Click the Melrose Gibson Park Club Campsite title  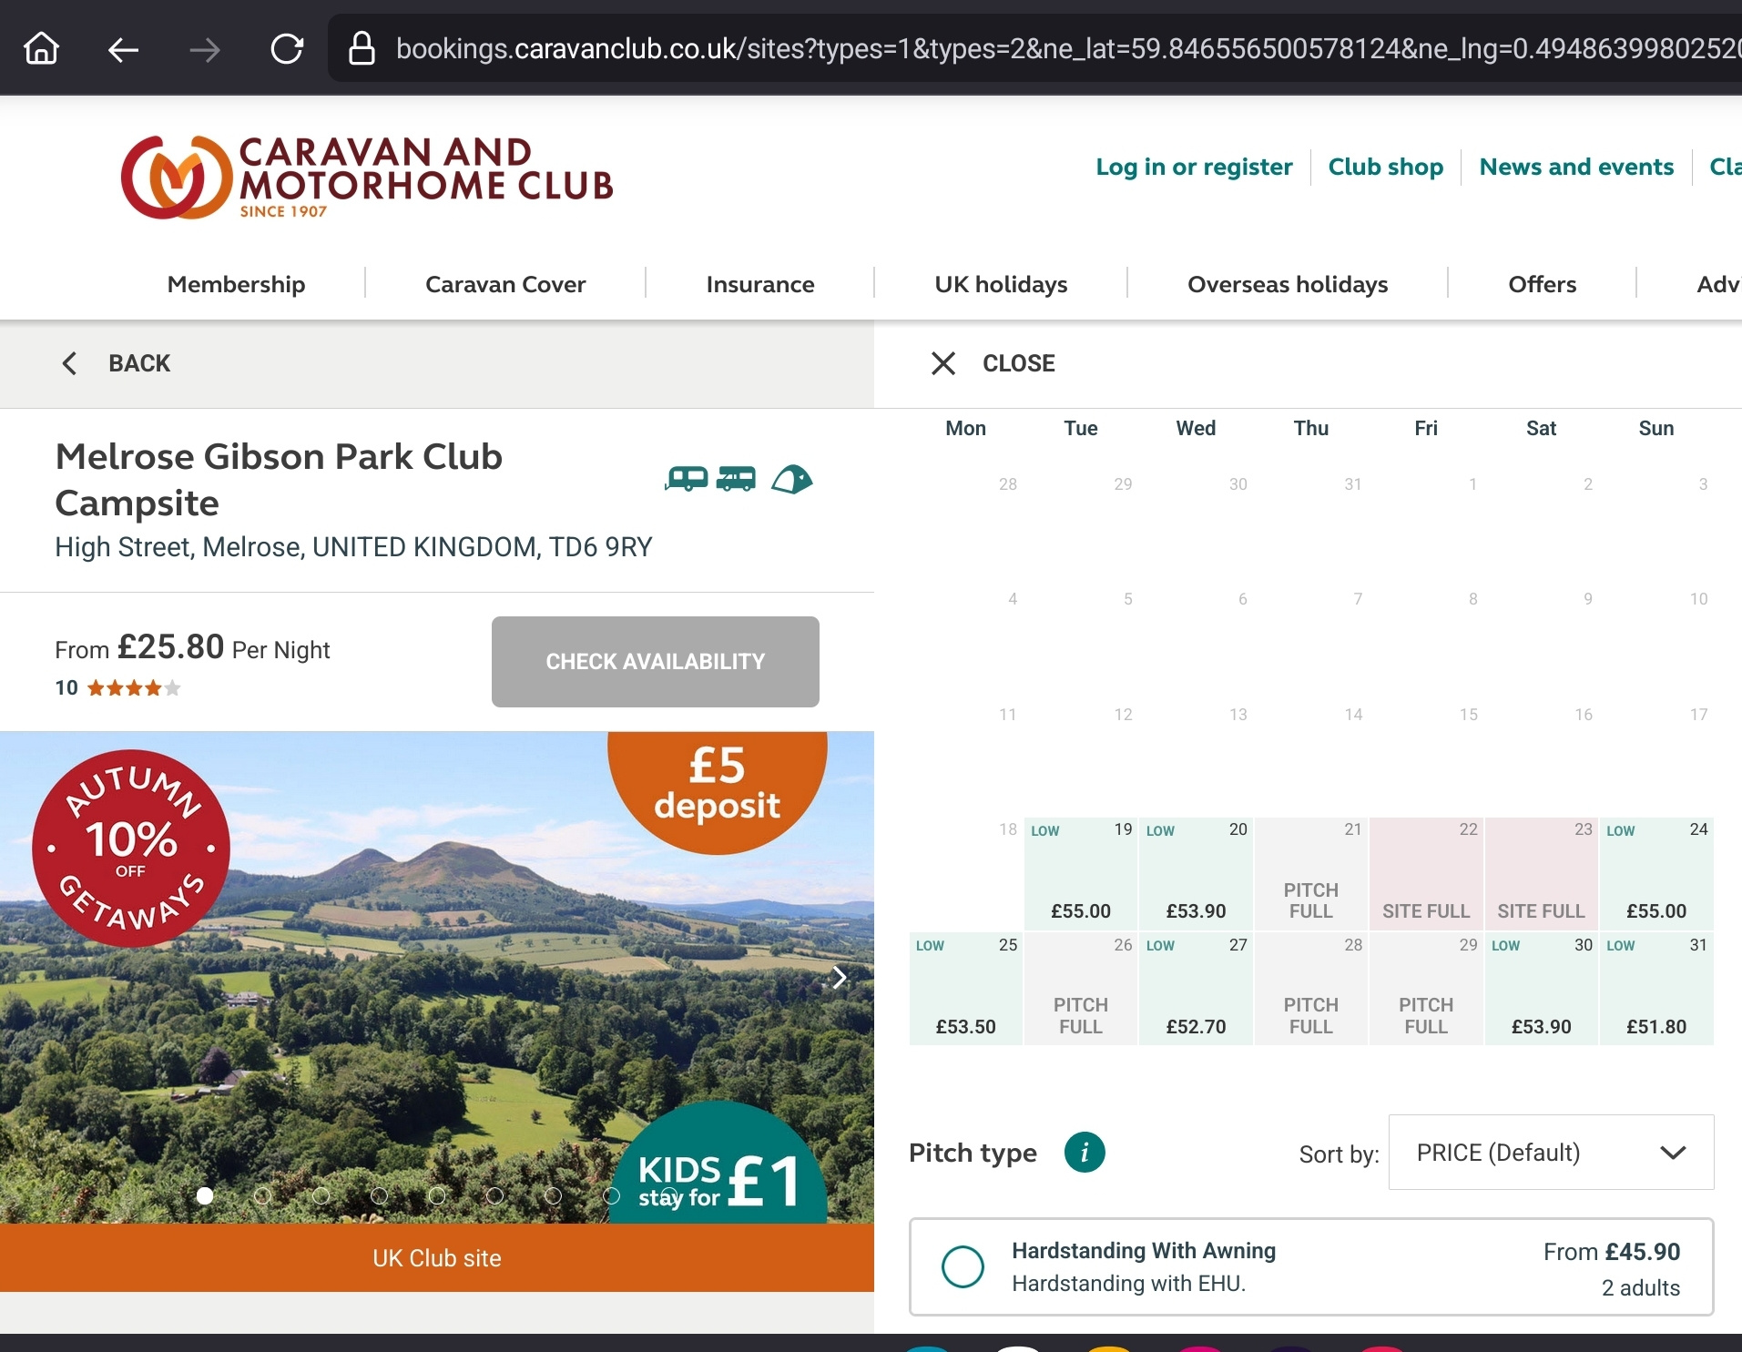click(x=279, y=480)
